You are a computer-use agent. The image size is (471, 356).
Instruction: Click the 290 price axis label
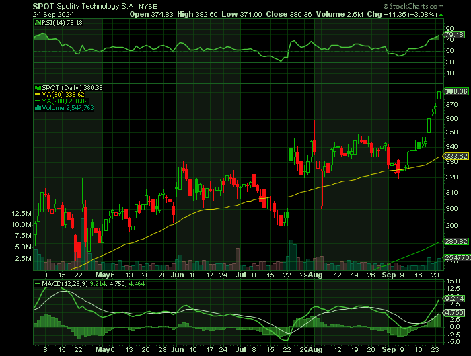[x=451, y=226]
